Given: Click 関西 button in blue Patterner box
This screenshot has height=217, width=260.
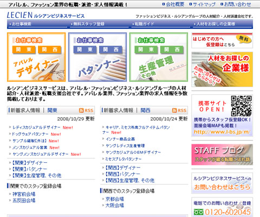Looking at the screenshot, I should 110,50.
